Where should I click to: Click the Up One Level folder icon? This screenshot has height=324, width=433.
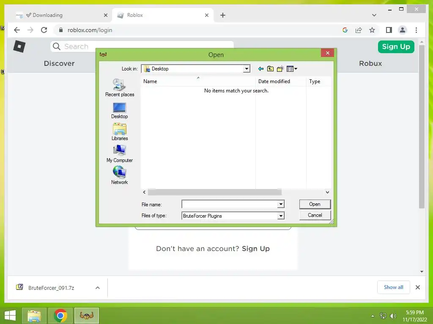click(x=270, y=69)
